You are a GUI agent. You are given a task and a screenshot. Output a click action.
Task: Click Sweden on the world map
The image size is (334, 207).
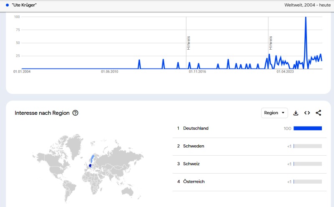[x=92, y=158]
